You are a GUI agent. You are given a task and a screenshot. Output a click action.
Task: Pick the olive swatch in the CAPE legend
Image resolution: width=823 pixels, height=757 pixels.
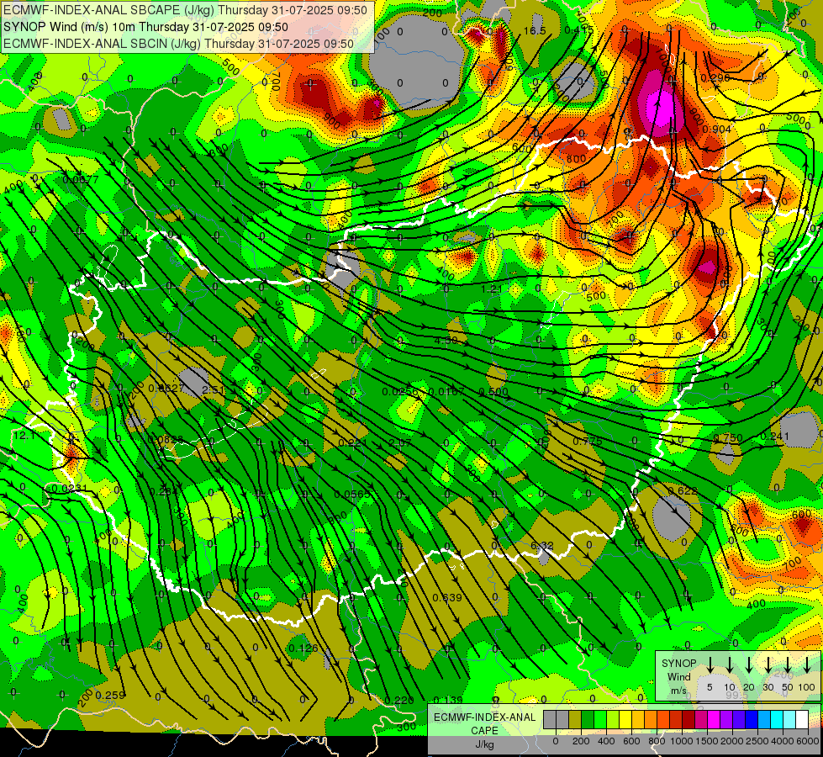coord(575,719)
